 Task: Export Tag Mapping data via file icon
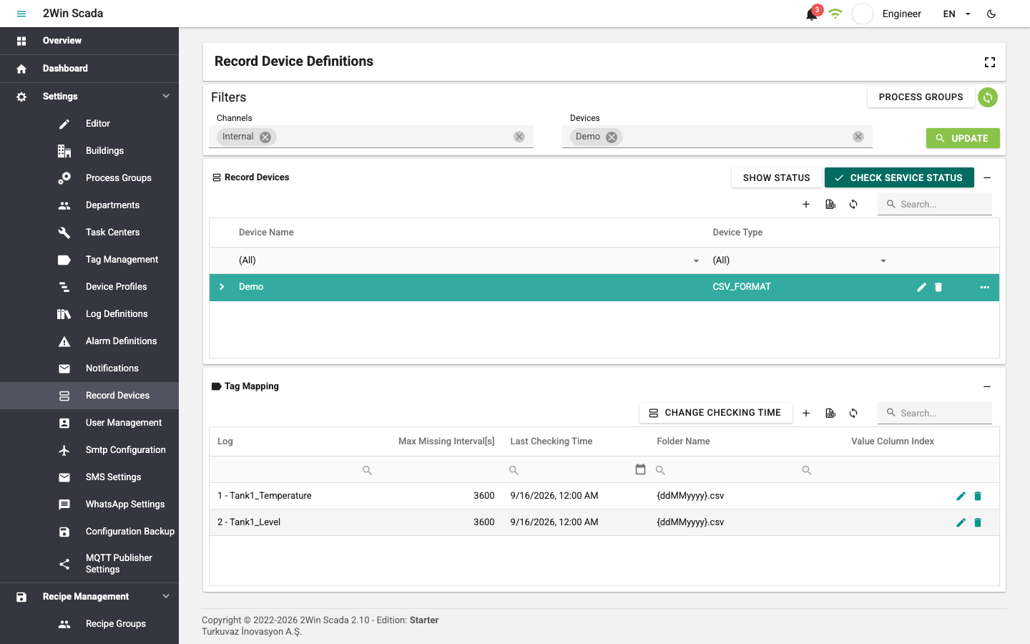point(830,414)
